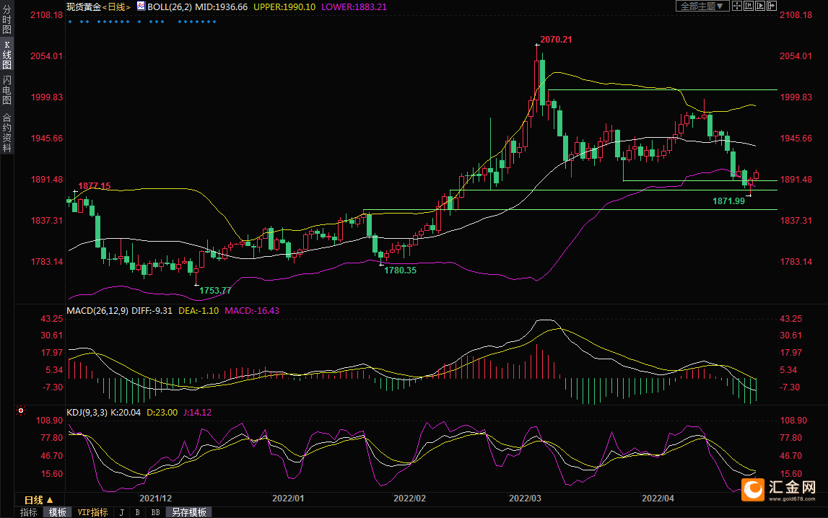828x518 pixels.
Task: Click the 2022/02 date on the time axis
Action: click(410, 498)
